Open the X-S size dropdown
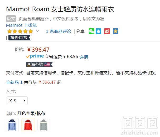160x137 pixels. click(17, 101)
